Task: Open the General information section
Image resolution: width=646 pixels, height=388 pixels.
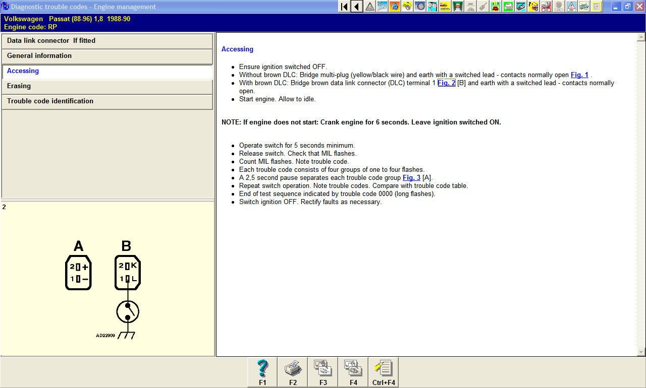Action: [x=107, y=56]
